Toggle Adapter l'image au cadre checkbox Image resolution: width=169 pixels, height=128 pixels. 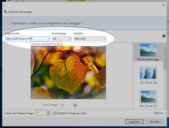coord(55,113)
